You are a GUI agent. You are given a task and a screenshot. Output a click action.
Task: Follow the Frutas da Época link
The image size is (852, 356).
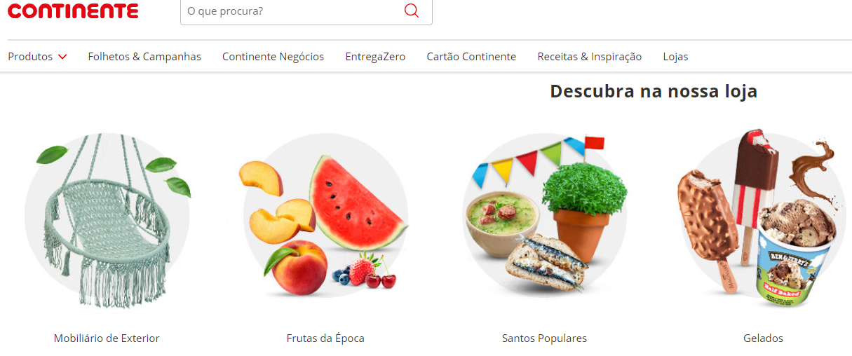325,338
